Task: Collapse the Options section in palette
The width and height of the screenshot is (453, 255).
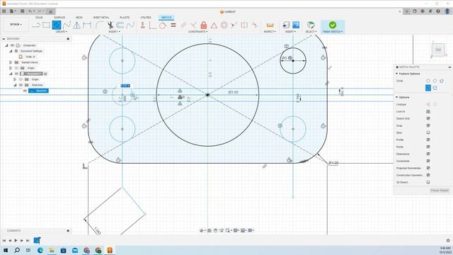Action: [396, 97]
